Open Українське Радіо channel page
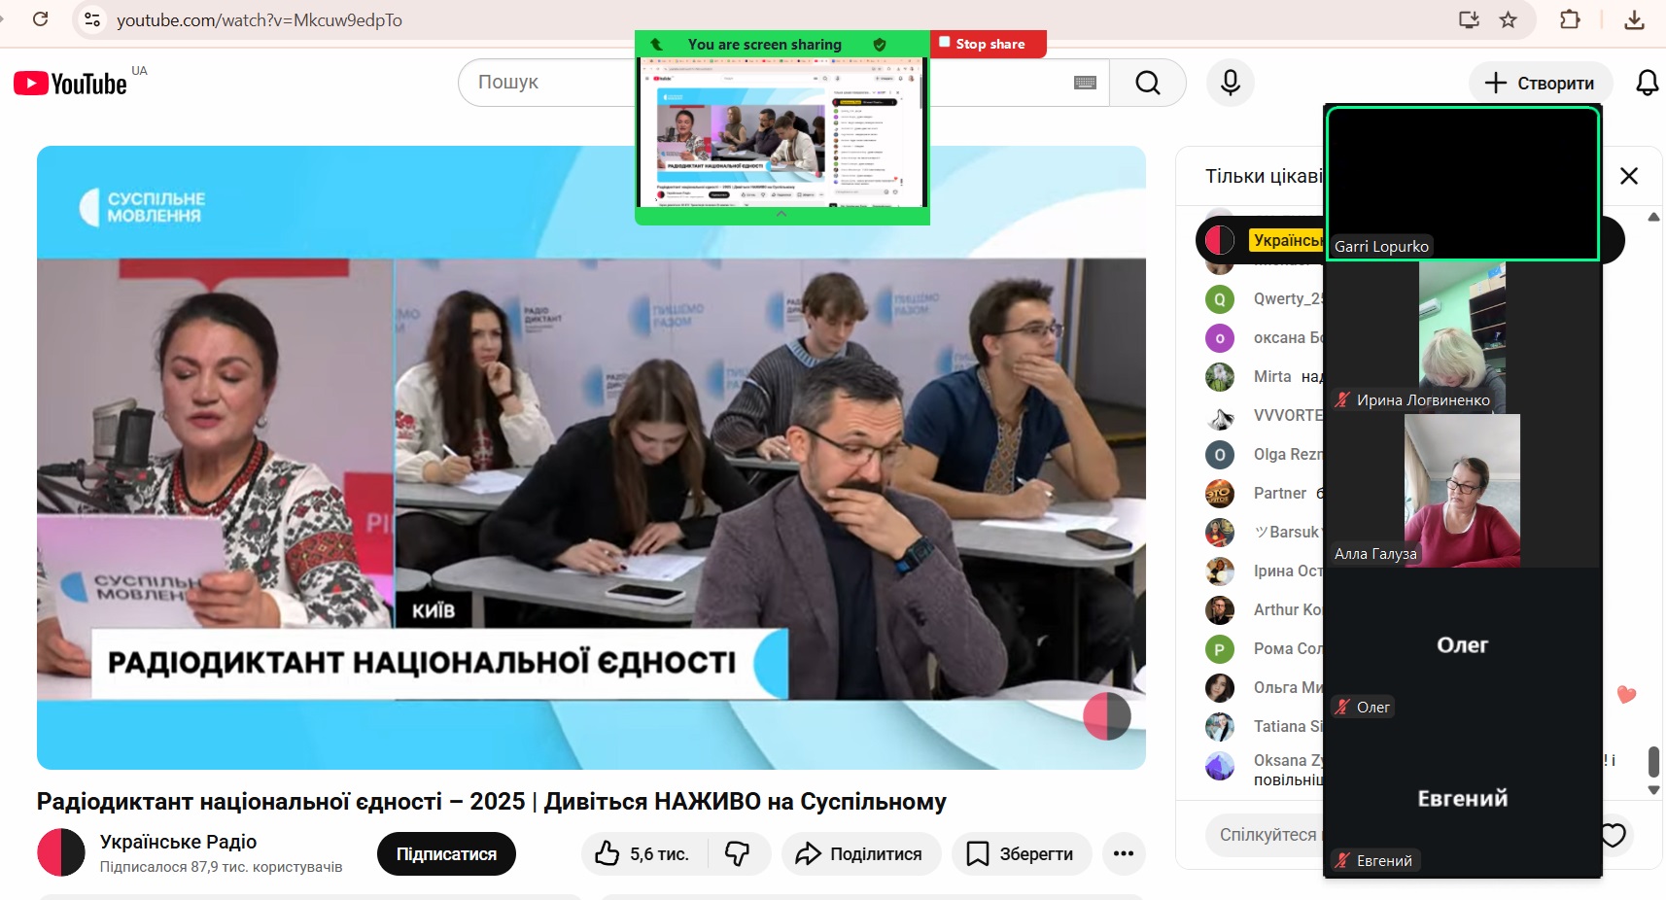 pos(178,842)
